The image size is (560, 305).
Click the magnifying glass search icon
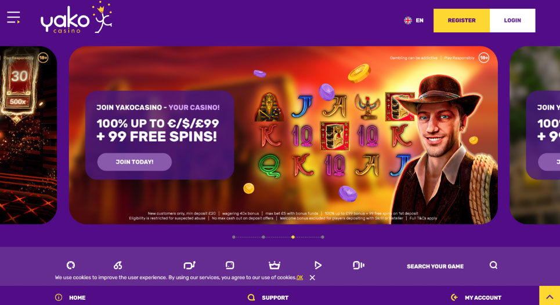coord(494,265)
